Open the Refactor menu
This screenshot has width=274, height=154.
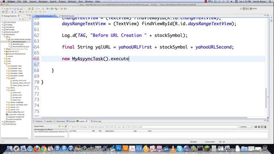[72, 1]
